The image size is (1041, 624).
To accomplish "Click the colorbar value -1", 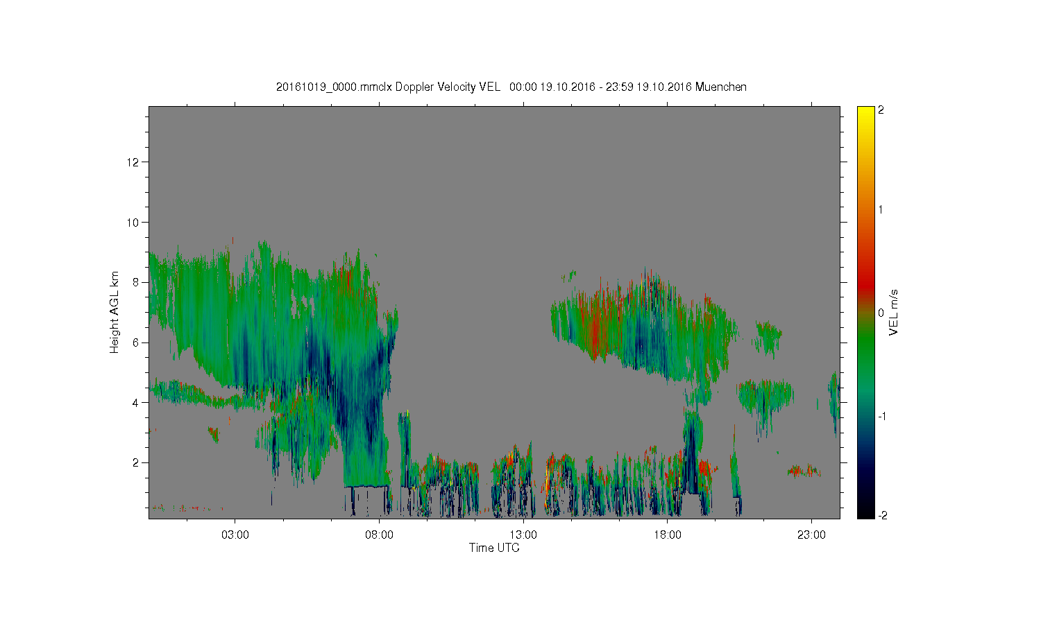I will pyautogui.click(x=881, y=416).
